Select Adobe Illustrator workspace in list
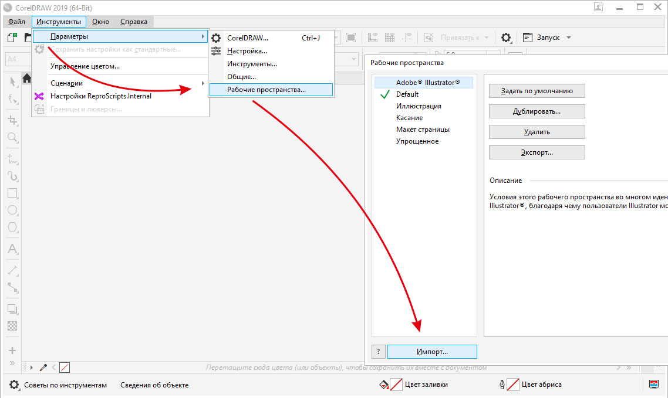This screenshot has height=398, width=668. (x=424, y=83)
